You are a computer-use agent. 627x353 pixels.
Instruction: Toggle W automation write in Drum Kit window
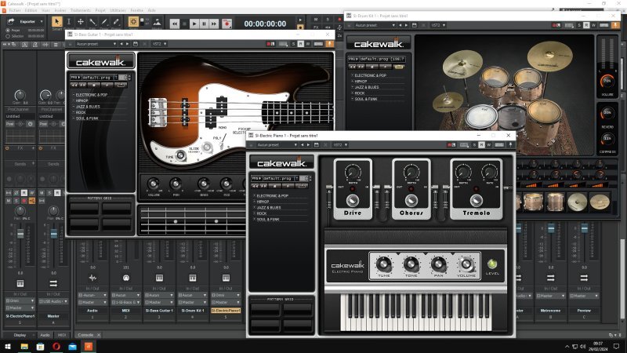[593, 25]
